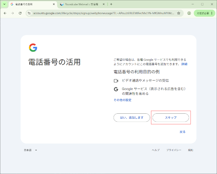Minimize the browser window
The image size is (217, 174).
[x=193, y=4]
